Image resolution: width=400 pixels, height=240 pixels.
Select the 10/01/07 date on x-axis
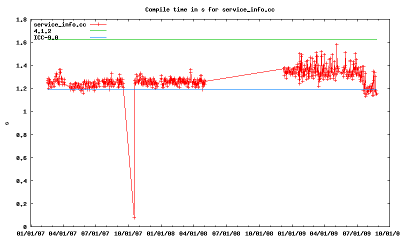[128, 233]
